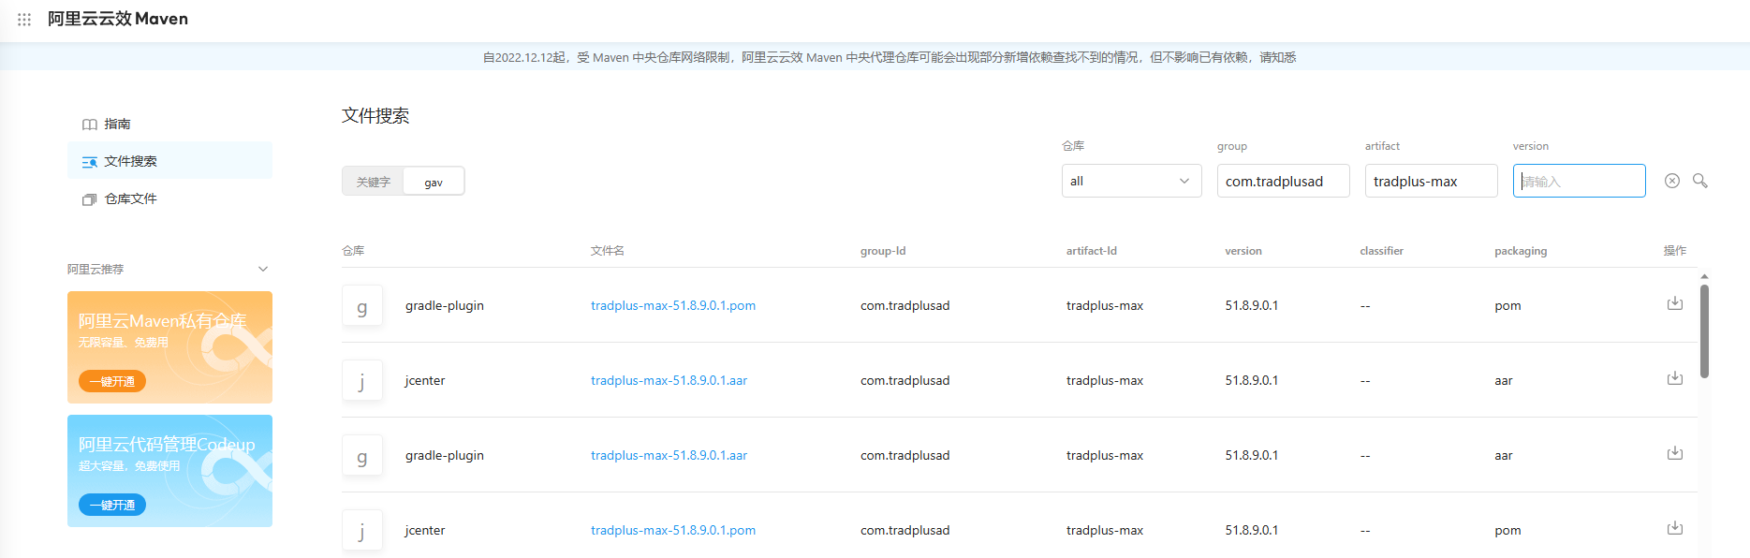Select 文件搜索 in the sidebar
This screenshot has width=1750, height=558.
tap(169, 161)
